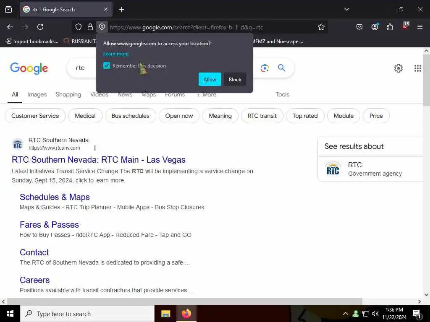Toggle the Top rated filter chip
This screenshot has width=430, height=322.
[x=305, y=116]
